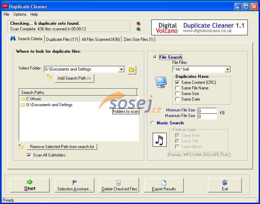Click Remove Selected Path from search list
Viewport: 260px width, 204px height.
[x=62, y=147]
